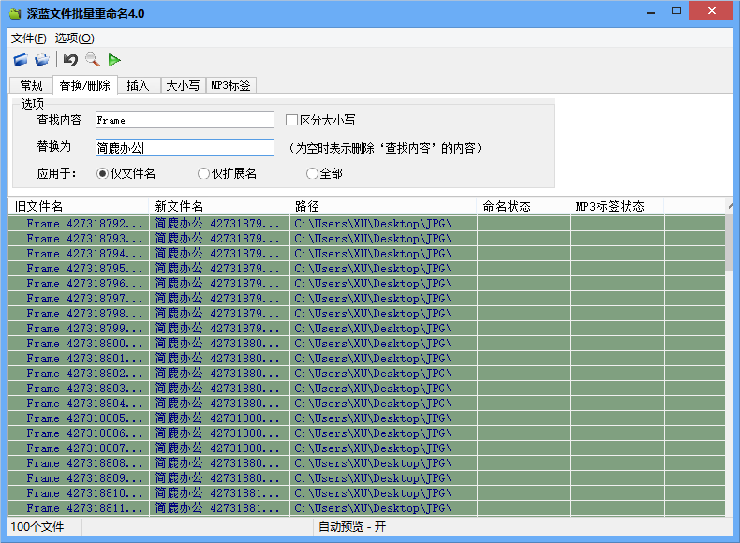Click the 路径 column header

point(383,206)
